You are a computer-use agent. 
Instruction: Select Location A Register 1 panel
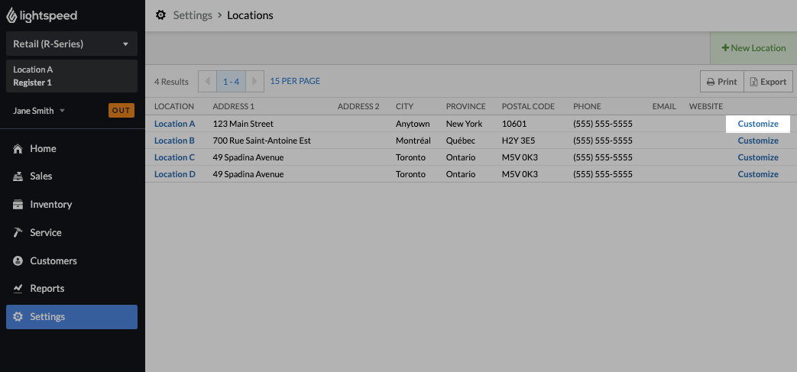pos(72,76)
